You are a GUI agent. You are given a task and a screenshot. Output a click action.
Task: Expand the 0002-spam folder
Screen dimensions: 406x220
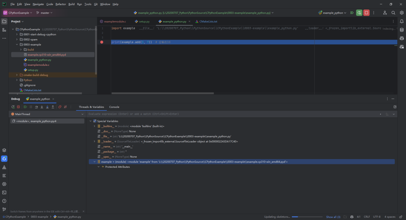pos(17,39)
